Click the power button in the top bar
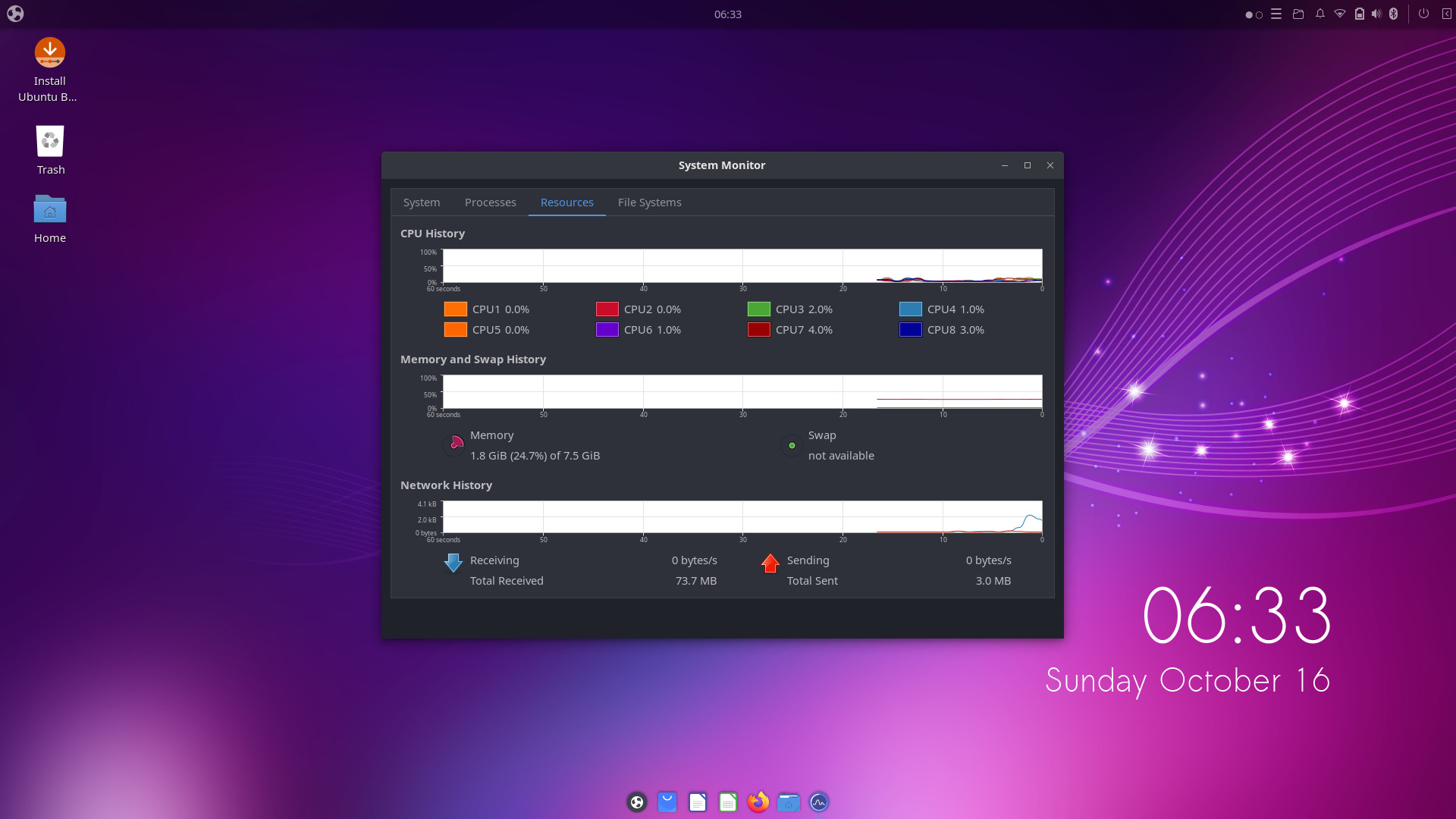Image resolution: width=1456 pixels, height=819 pixels. 1423,14
